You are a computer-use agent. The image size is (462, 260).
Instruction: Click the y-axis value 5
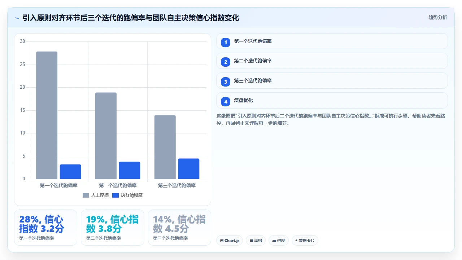(24, 156)
